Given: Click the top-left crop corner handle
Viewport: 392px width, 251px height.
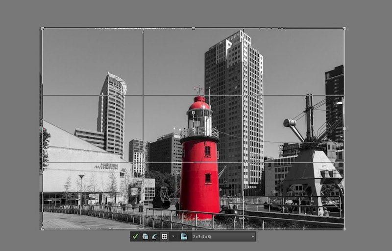Looking at the screenshot, I should coord(42,28).
